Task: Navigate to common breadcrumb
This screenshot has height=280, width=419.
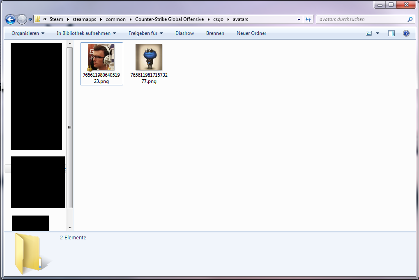Action: (115, 19)
